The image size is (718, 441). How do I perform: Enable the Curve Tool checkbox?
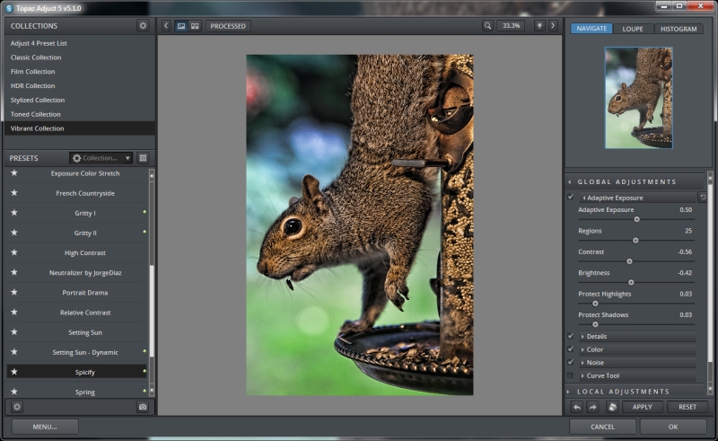click(571, 375)
